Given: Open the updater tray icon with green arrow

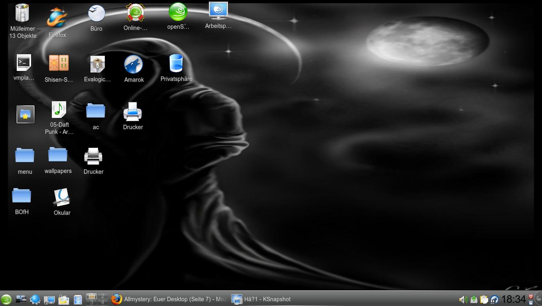Looking at the screenshot, I should (473, 299).
